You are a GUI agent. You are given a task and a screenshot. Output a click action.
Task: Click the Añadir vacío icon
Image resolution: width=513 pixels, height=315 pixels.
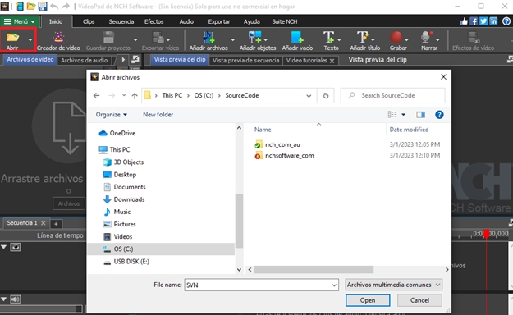(297, 37)
